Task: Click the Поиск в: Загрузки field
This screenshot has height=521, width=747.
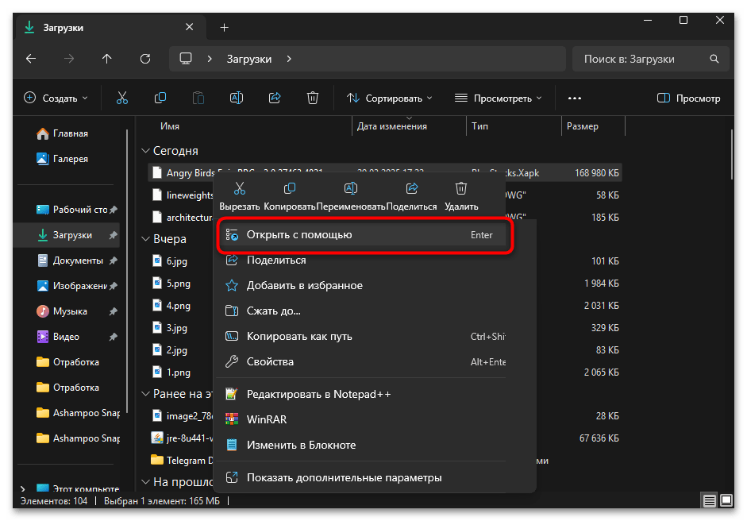Action: (650, 59)
